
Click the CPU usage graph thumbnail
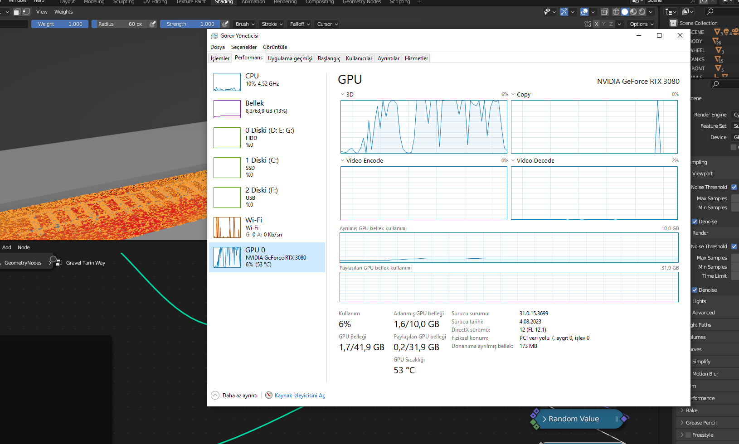227,82
